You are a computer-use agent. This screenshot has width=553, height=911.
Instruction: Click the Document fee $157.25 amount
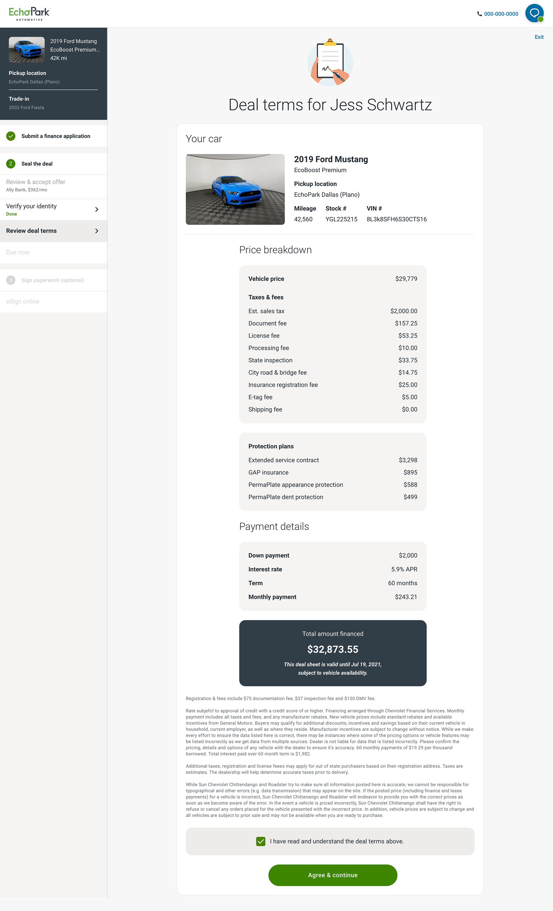click(x=406, y=324)
